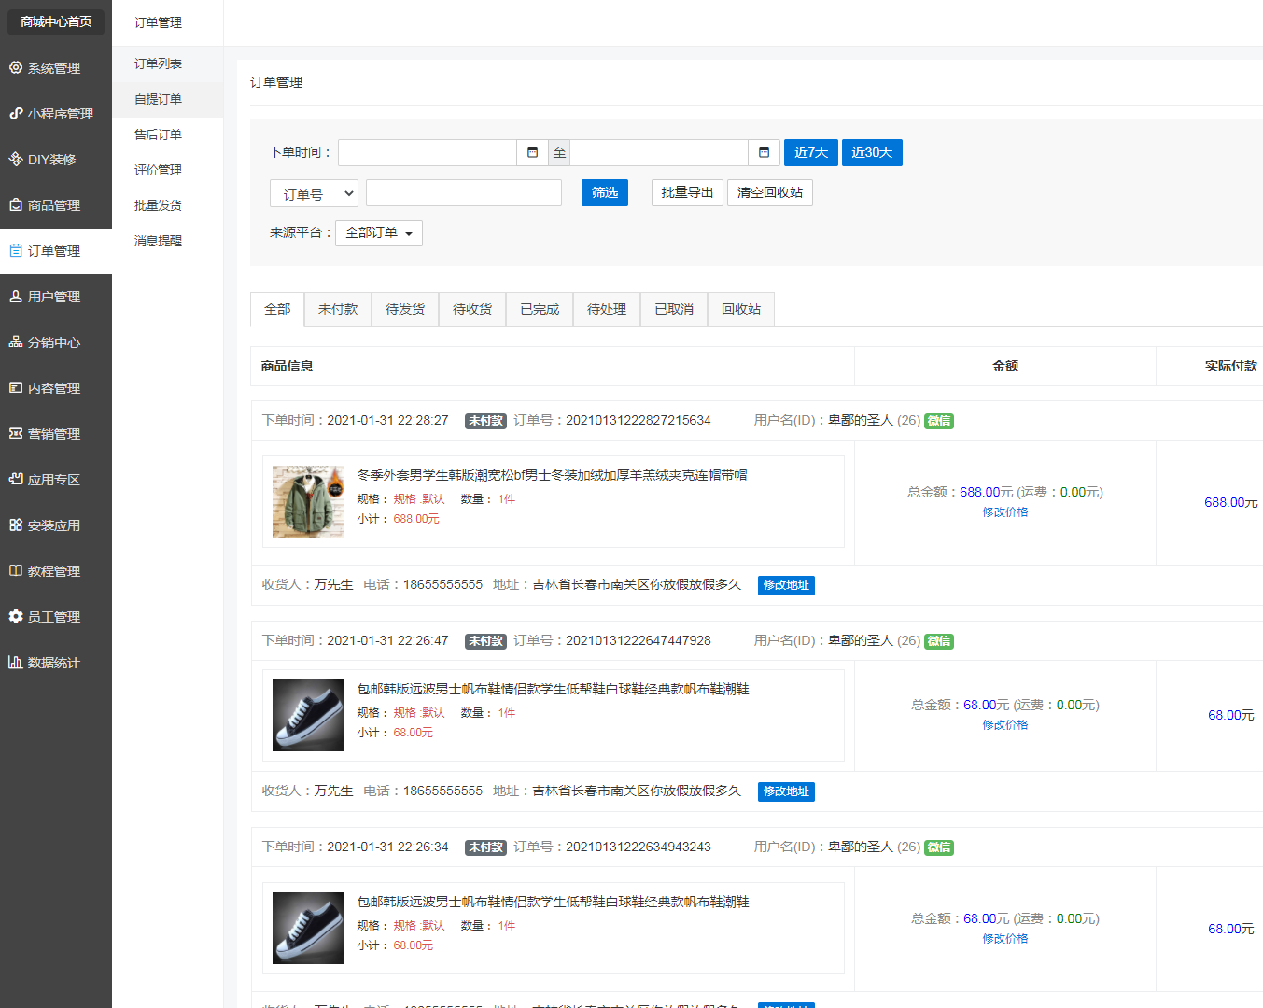
Task: Click 修改价格 link for the 688.00元 order
Action: click(x=1005, y=511)
